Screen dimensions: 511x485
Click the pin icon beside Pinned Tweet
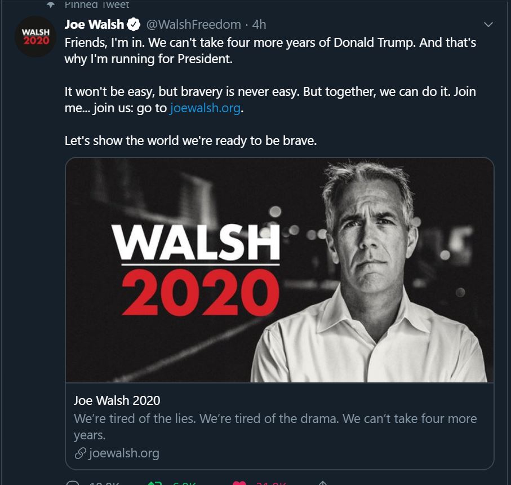(51, 5)
